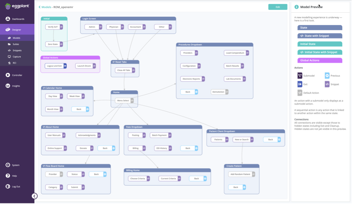This screenshot has height=204, width=353.
Task: Click the System gear icon
Action: [x=8, y=165]
